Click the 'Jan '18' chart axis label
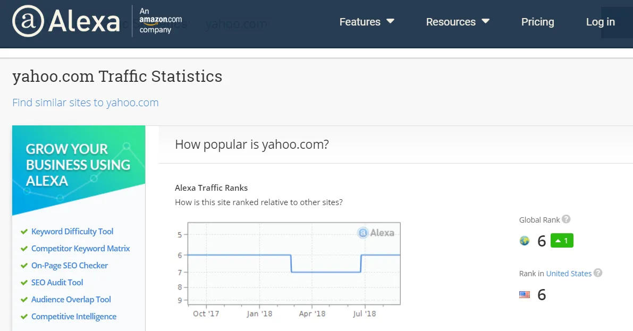The width and height of the screenshot is (633, 331). (x=259, y=313)
